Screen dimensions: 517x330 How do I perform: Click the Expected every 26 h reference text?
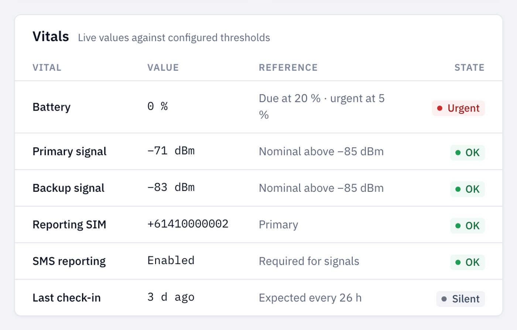310,298
